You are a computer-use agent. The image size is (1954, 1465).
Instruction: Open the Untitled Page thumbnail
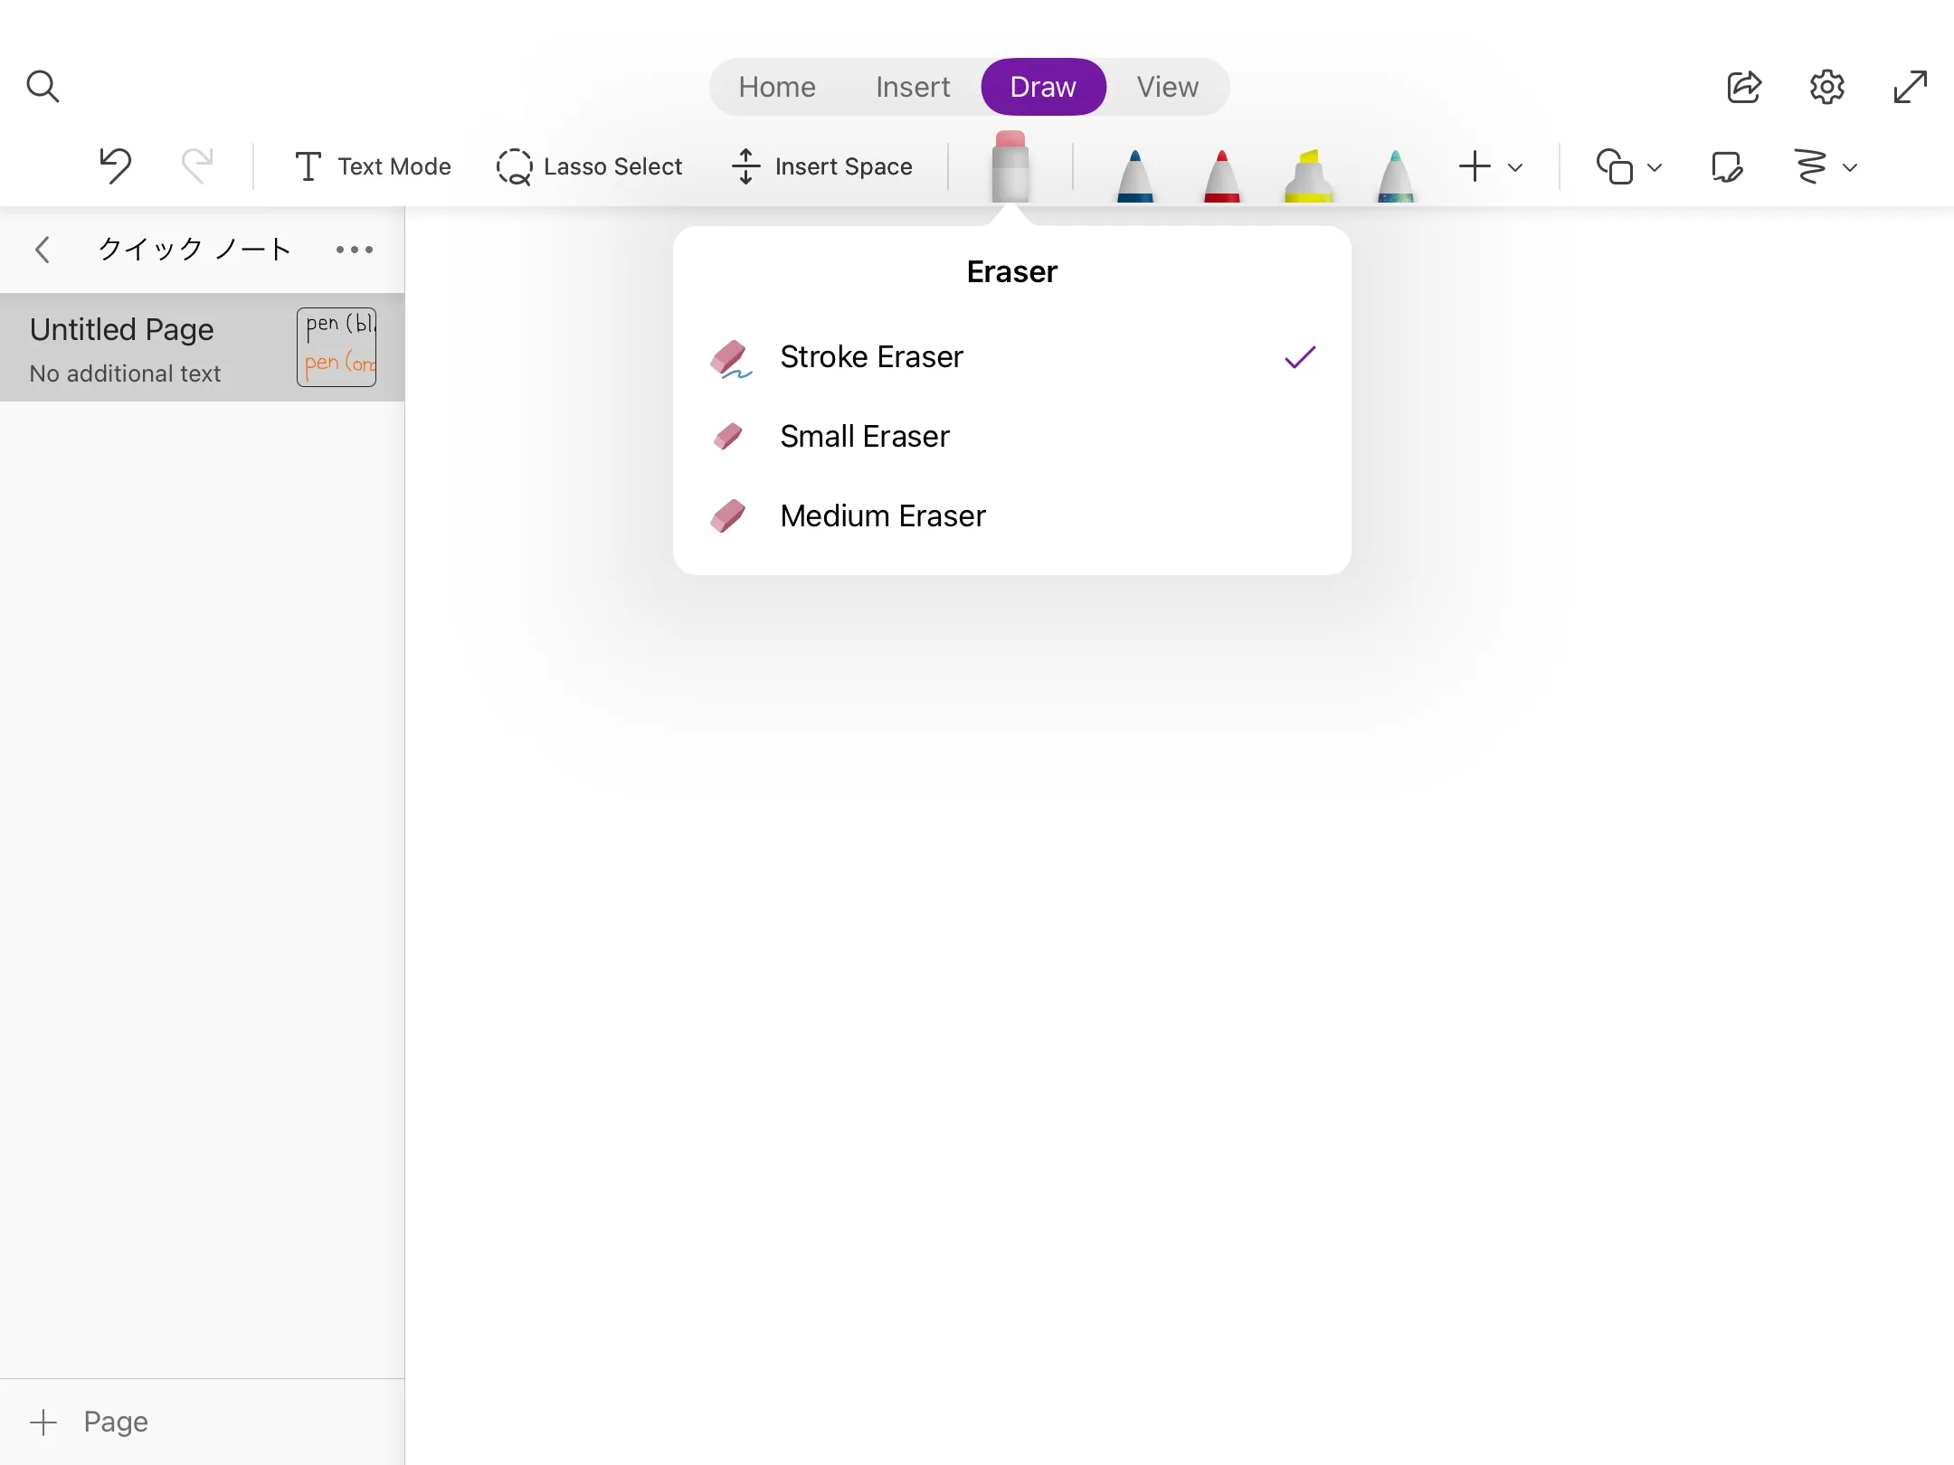pyautogui.click(x=337, y=347)
